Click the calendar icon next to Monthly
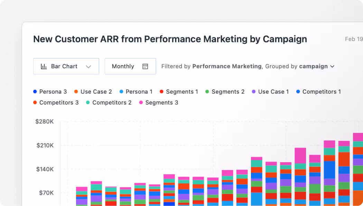This screenshot has width=363, height=206. click(145, 67)
